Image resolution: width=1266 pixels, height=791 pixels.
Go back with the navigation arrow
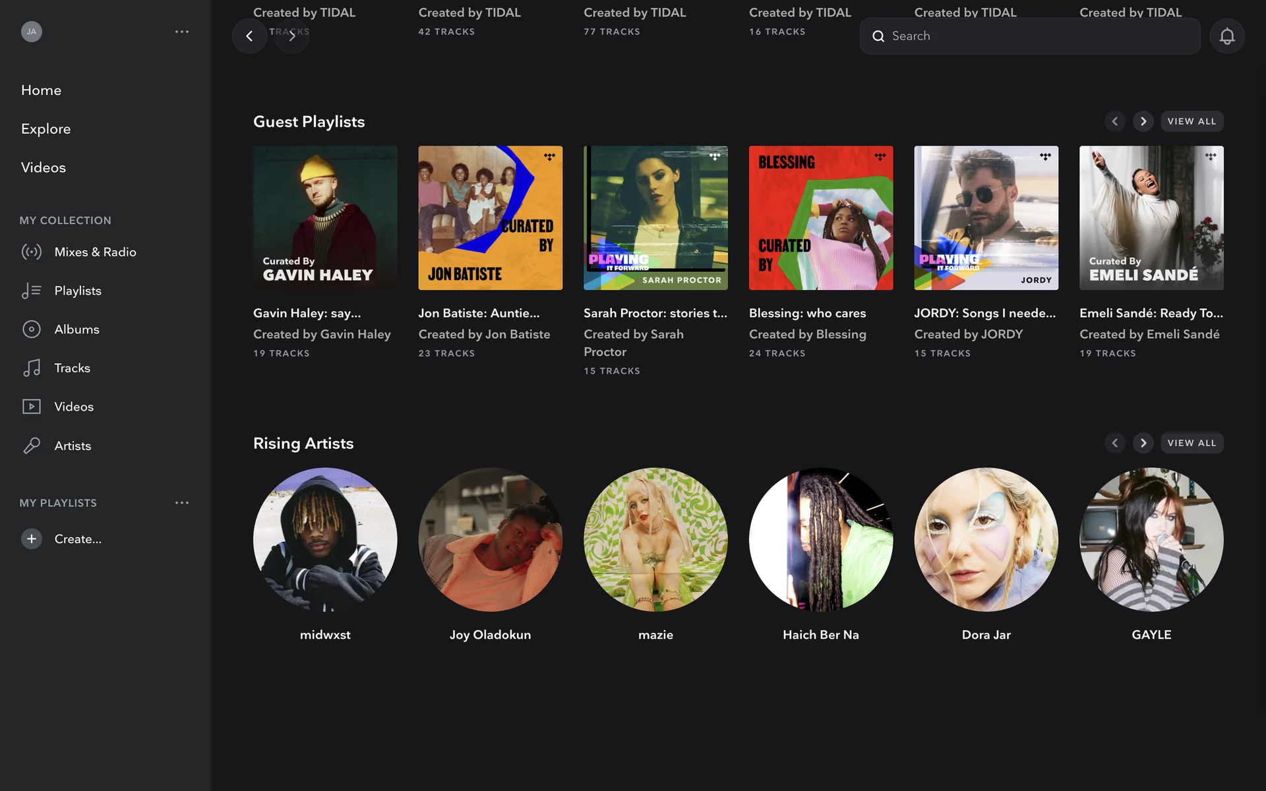point(249,36)
